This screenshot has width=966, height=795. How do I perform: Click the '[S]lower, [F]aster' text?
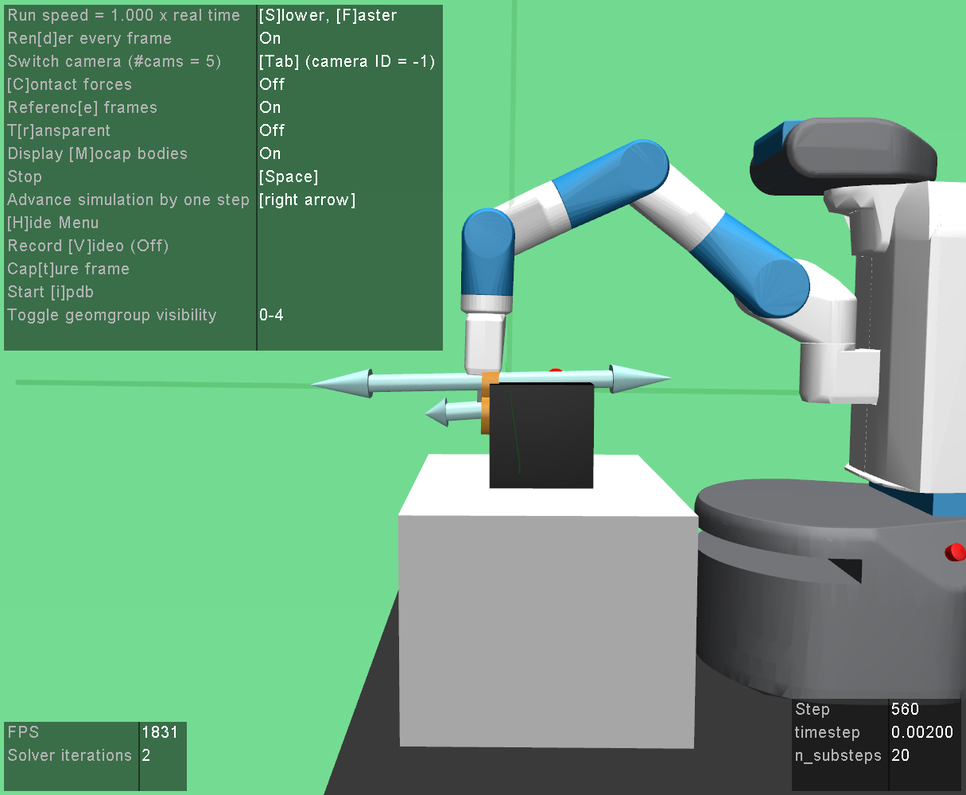[328, 15]
